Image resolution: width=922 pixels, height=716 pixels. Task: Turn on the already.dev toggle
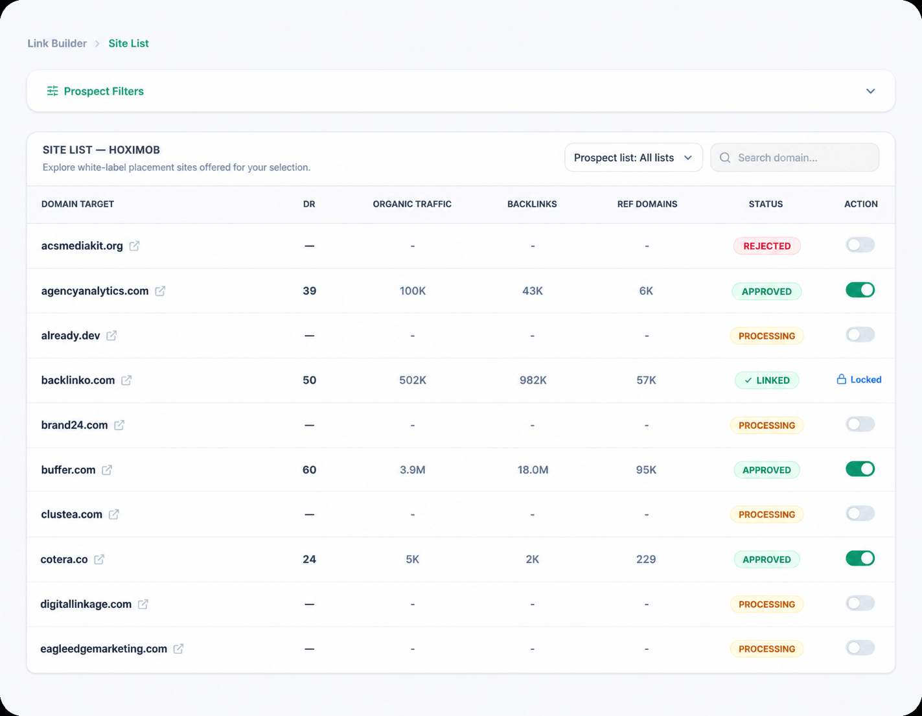coord(860,334)
